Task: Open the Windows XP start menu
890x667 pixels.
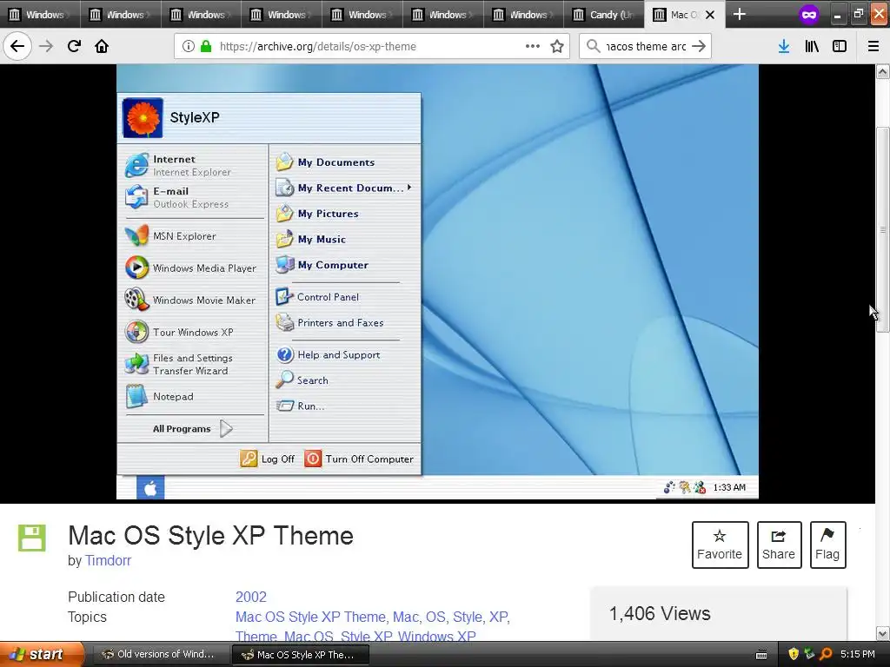Action: click(x=42, y=654)
